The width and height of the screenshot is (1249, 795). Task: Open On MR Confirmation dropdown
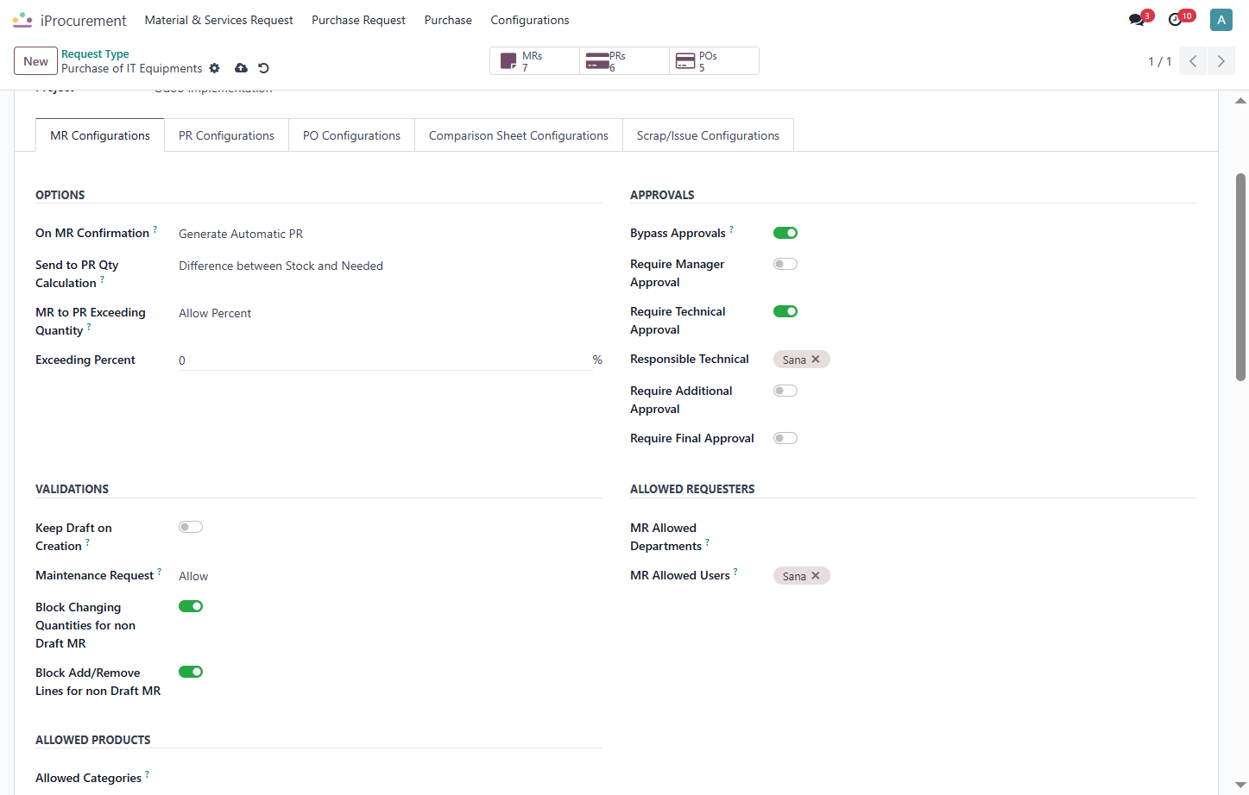point(390,234)
